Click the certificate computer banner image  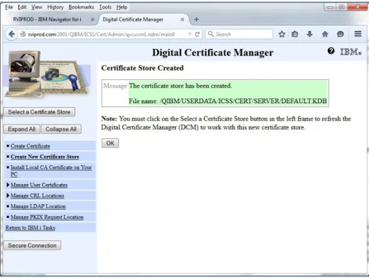click(x=47, y=75)
